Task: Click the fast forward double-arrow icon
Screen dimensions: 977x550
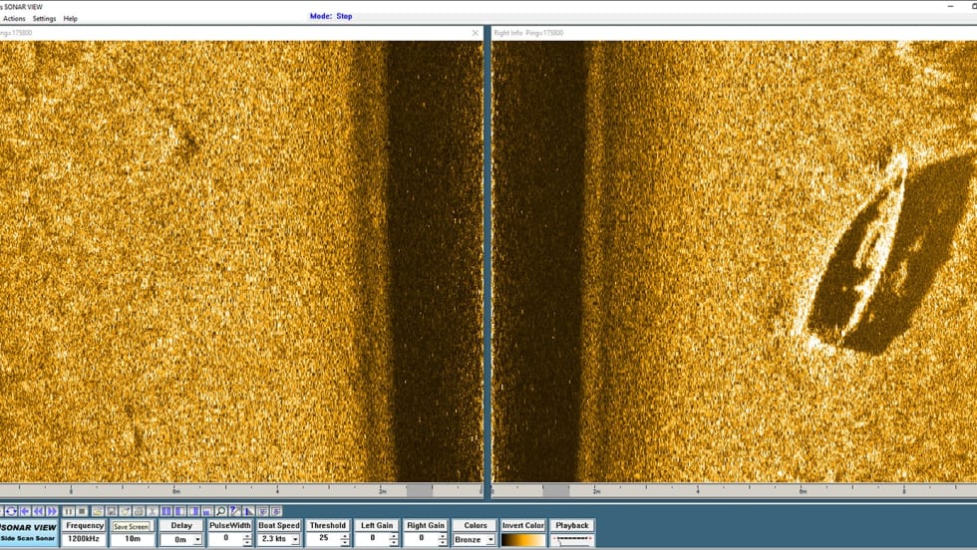Action: [52, 511]
